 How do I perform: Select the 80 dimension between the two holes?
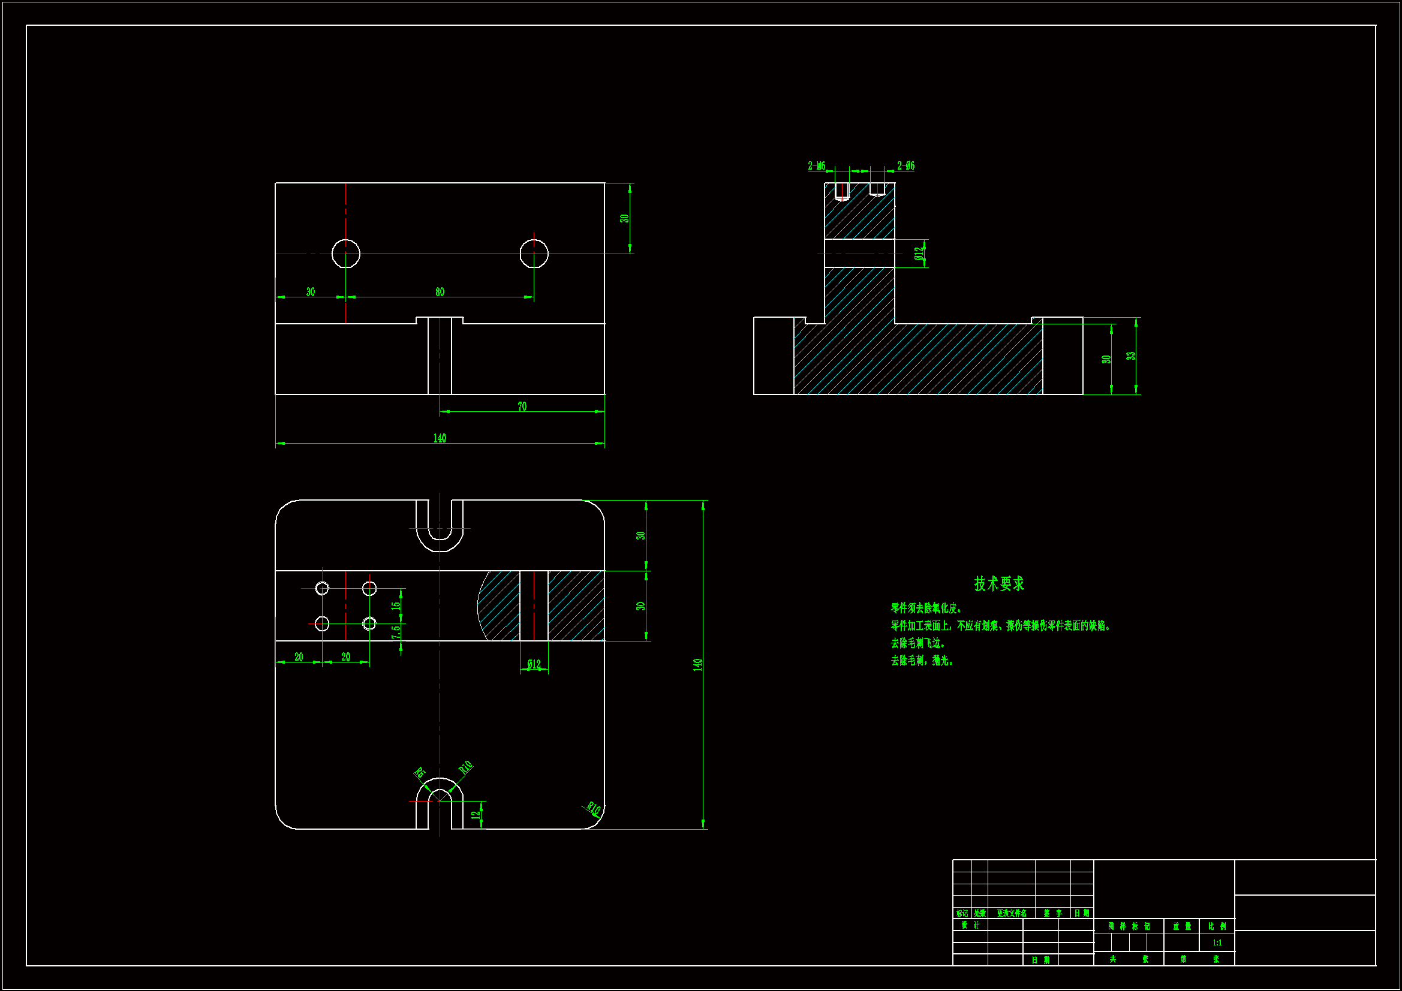pos(440,292)
